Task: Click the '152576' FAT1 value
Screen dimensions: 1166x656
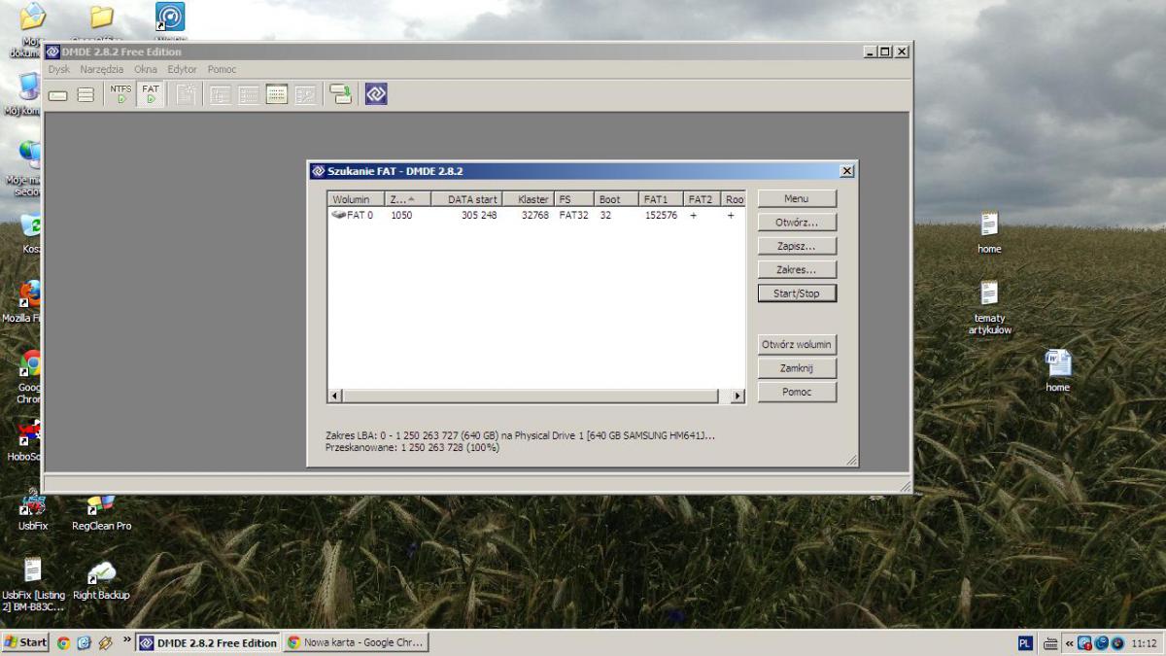Action: (x=662, y=215)
